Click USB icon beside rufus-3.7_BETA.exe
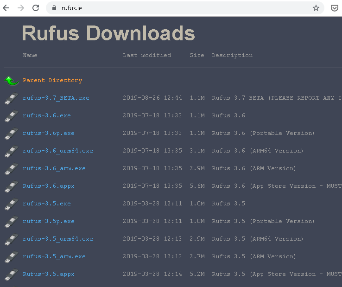The height and width of the screenshot is (287, 342). pos(11,98)
